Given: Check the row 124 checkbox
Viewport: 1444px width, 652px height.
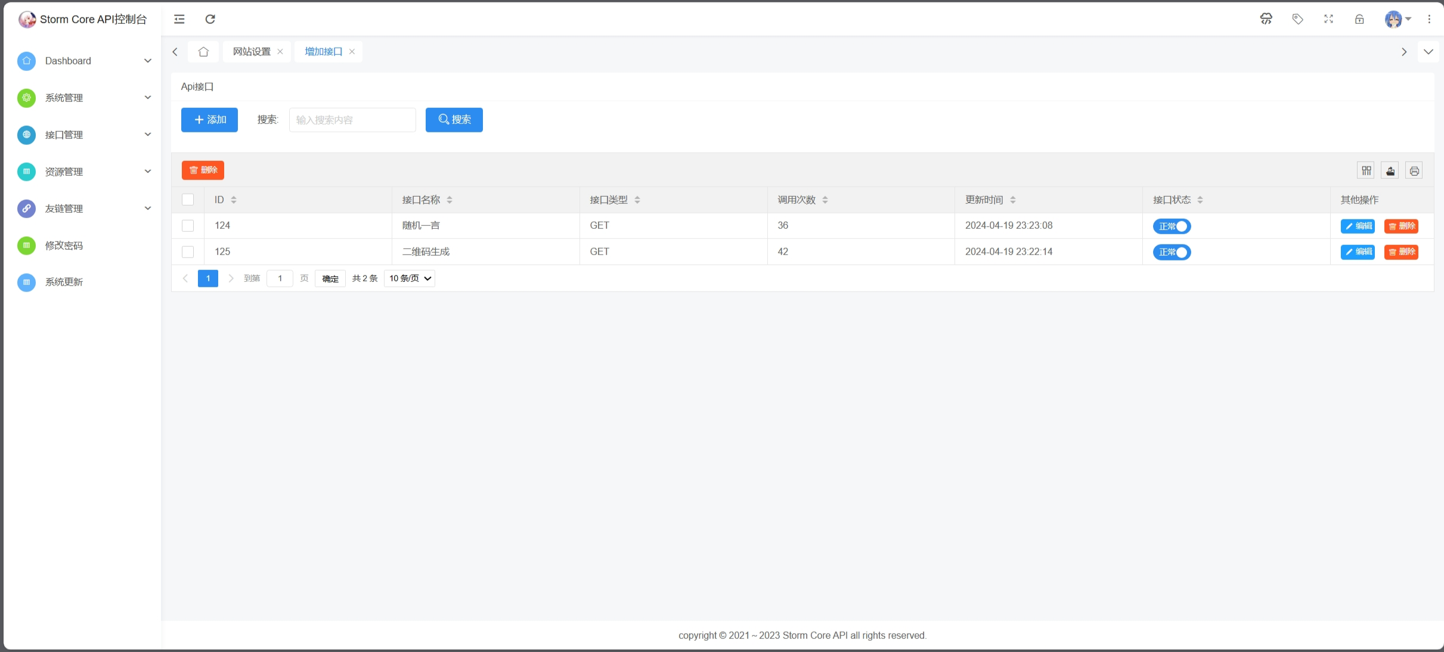Looking at the screenshot, I should [188, 226].
